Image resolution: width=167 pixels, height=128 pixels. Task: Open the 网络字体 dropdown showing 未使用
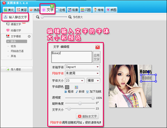82,73
